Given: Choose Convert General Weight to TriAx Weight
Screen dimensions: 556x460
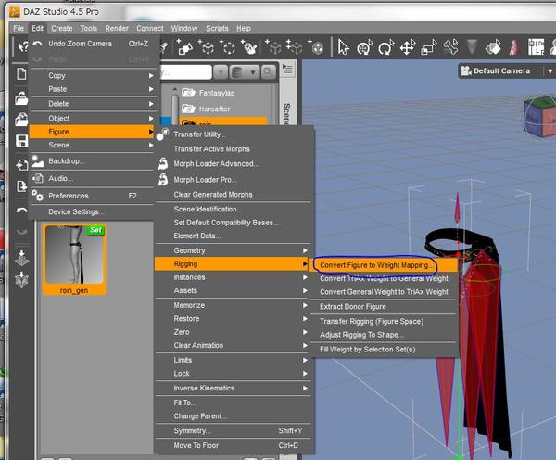Looking at the screenshot, I should [384, 292].
